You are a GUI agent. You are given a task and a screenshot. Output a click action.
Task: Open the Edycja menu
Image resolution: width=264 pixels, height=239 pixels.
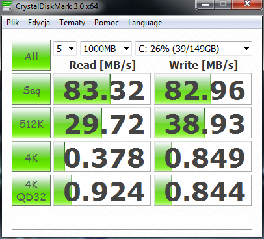39,23
